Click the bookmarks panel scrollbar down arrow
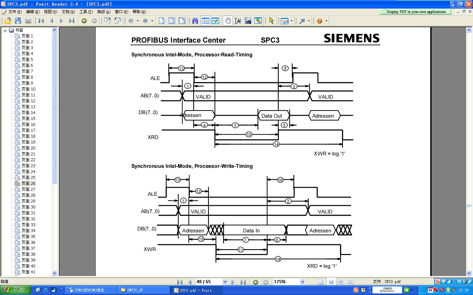This screenshot has height=295, width=473. (55, 273)
